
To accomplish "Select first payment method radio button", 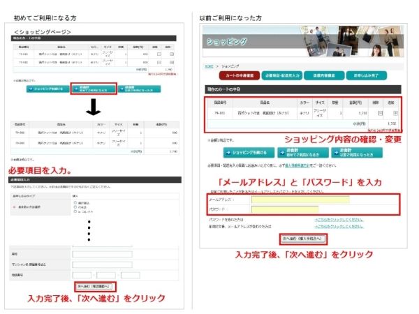I will (75, 204).
